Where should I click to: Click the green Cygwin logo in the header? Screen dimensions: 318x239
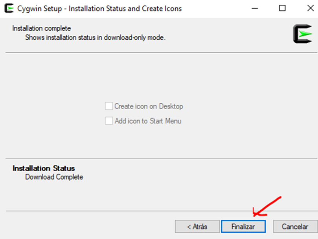(x=302, y=33)
